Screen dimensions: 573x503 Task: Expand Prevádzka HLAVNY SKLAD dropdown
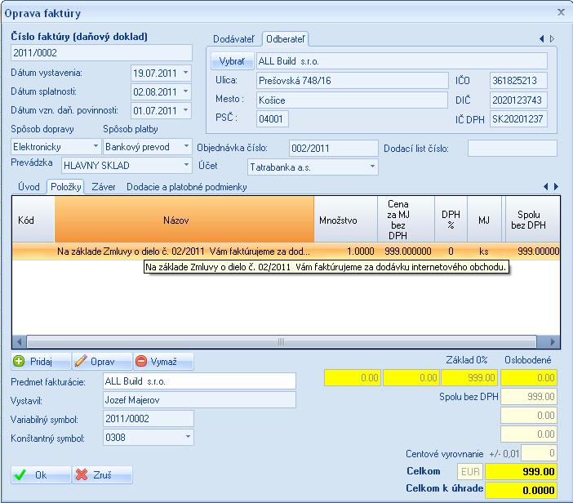pos(186,165)
